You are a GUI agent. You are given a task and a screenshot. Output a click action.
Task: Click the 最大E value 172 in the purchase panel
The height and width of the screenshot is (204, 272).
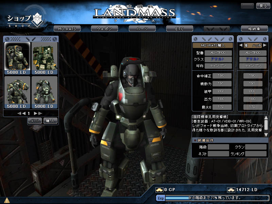222,107
